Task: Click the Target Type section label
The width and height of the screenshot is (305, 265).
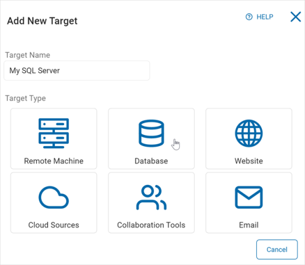Action: point(25,98)
